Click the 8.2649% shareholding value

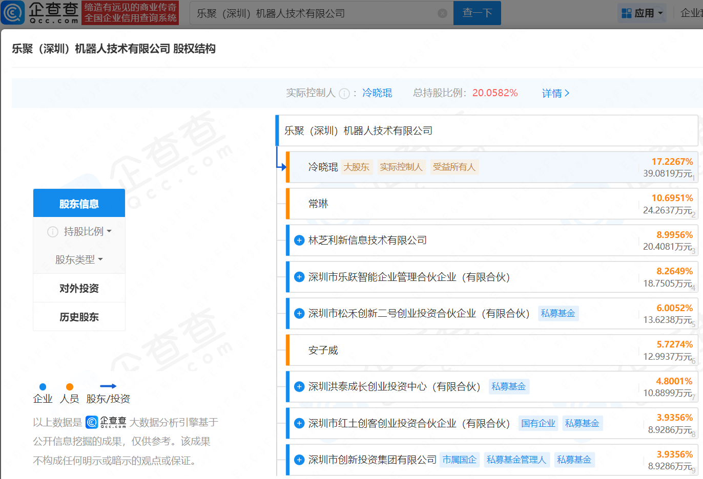pyautogui.click(x=675, y=271)
